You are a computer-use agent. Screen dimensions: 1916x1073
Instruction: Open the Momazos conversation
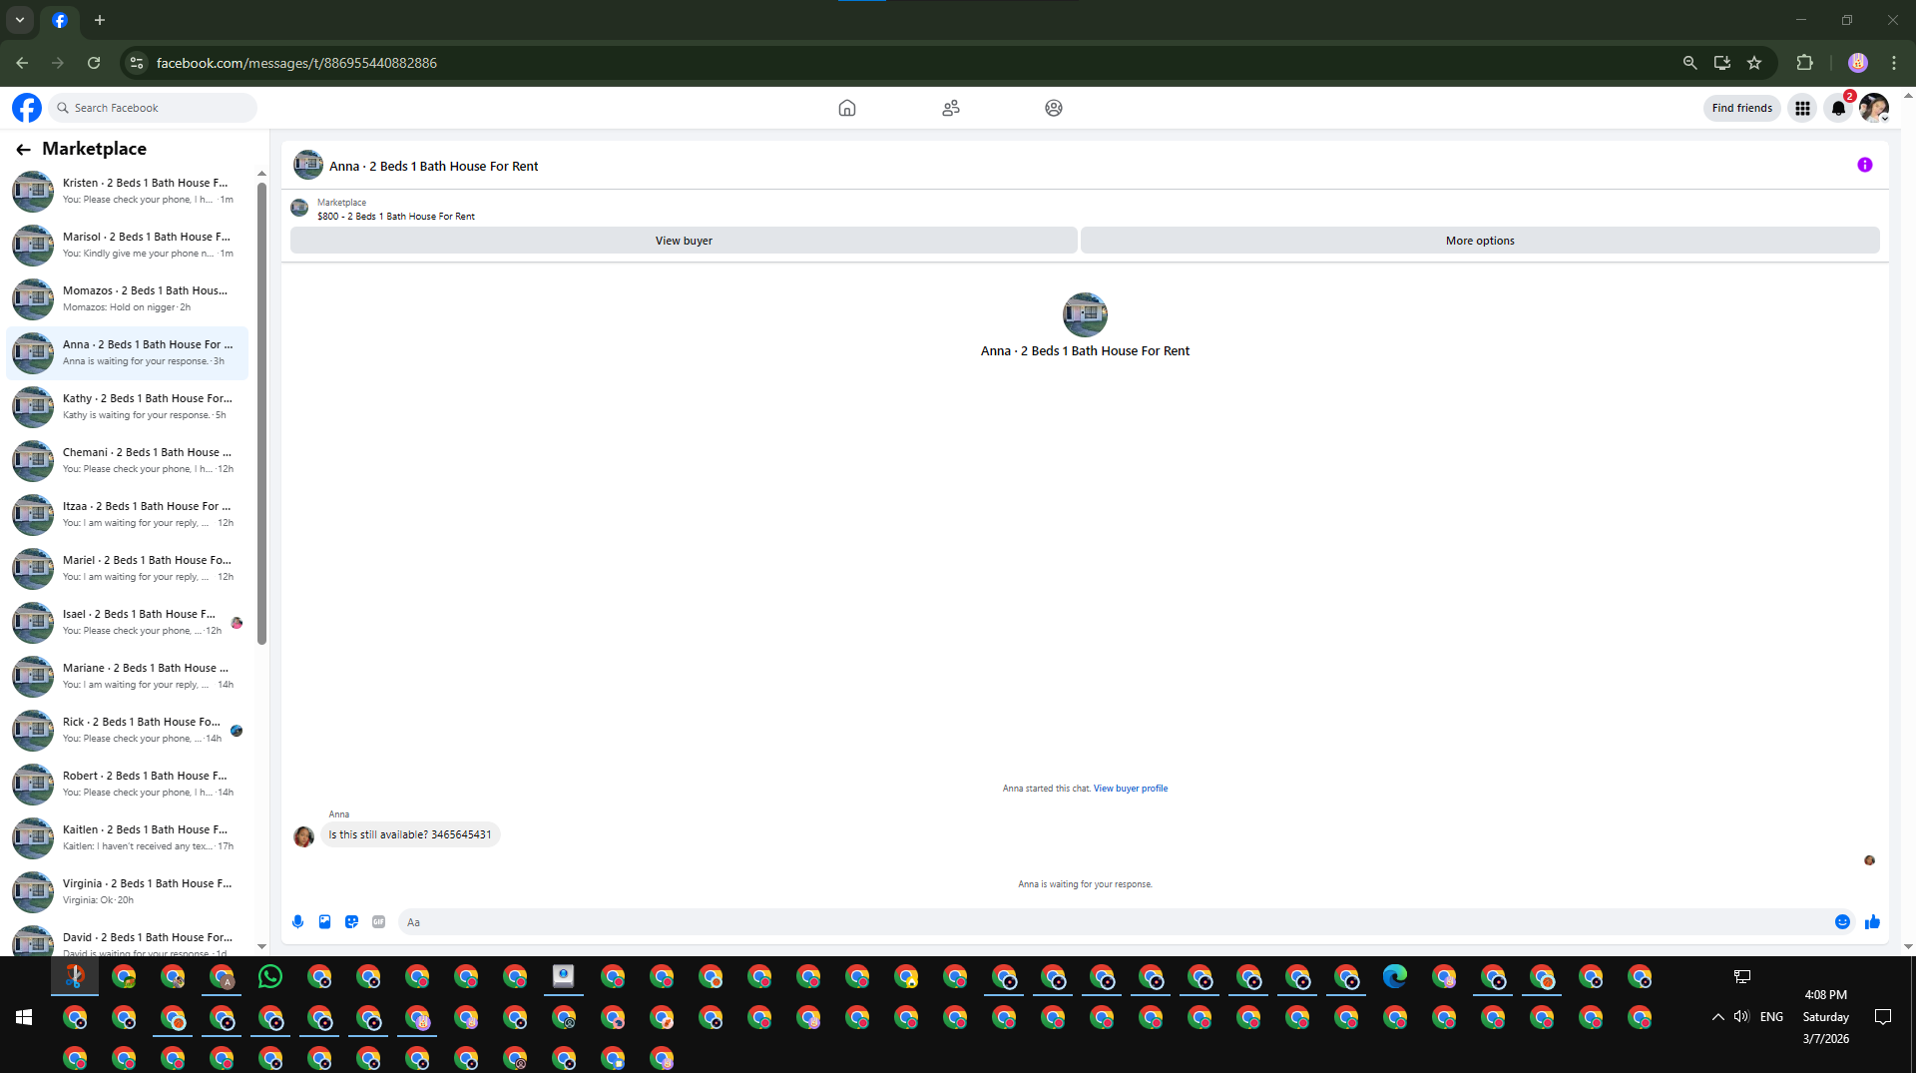pyautogui.click(x=127, y=299)
